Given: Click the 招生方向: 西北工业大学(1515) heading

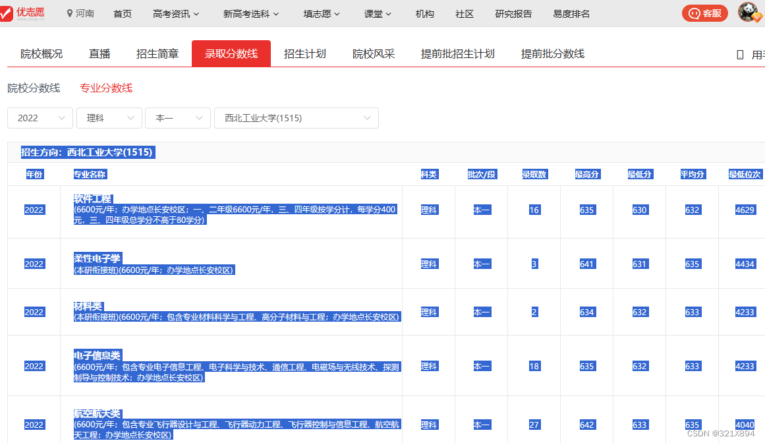Looking at the screenshot, I should click(88, 152).
